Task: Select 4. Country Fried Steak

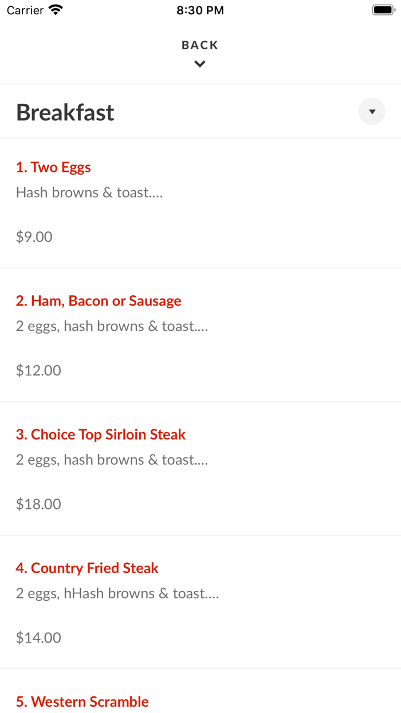Action: 87,568
